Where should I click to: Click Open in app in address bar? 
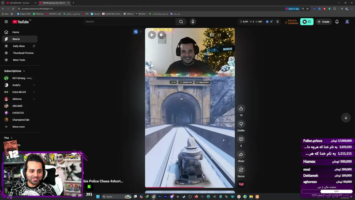[292, 9]
